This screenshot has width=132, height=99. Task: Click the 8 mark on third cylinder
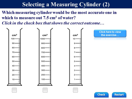[74, 48]
